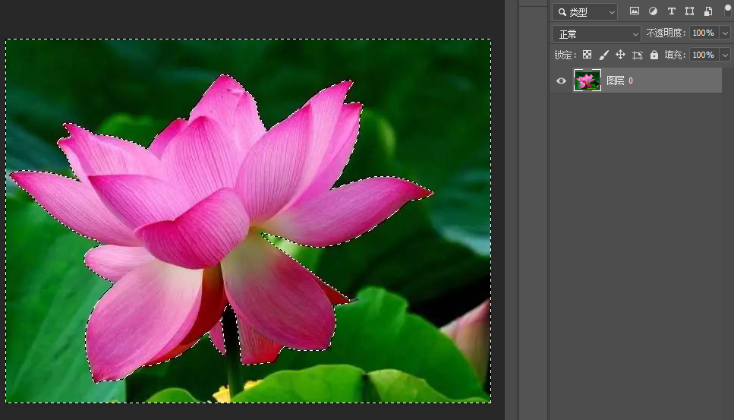
Task: Filter layers by pixel layer type
Action: pyautogui.click(x=634, y=11)
